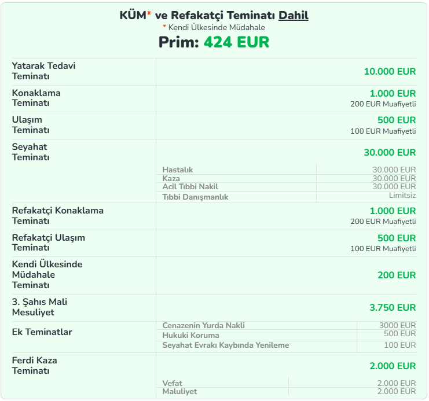
Task: Select the Tıbbi Danışmanlık sub-item
Action: [x=195, y=197]
